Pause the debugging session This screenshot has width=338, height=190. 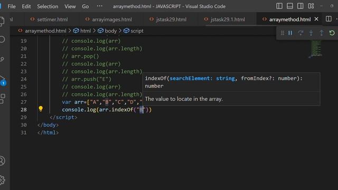pyautogui.click(x=290, y=33)
